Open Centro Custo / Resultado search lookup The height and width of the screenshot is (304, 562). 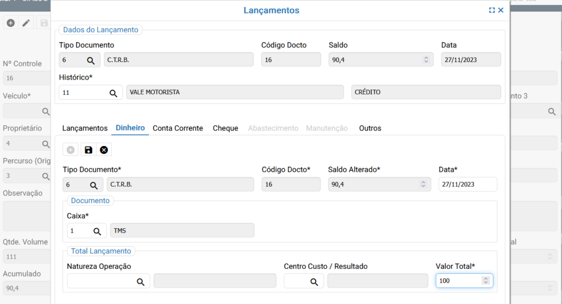(314, 282)
